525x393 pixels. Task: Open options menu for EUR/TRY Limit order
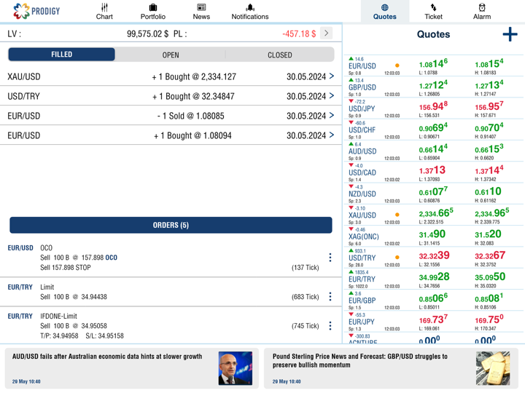click(x=330, y=296)
